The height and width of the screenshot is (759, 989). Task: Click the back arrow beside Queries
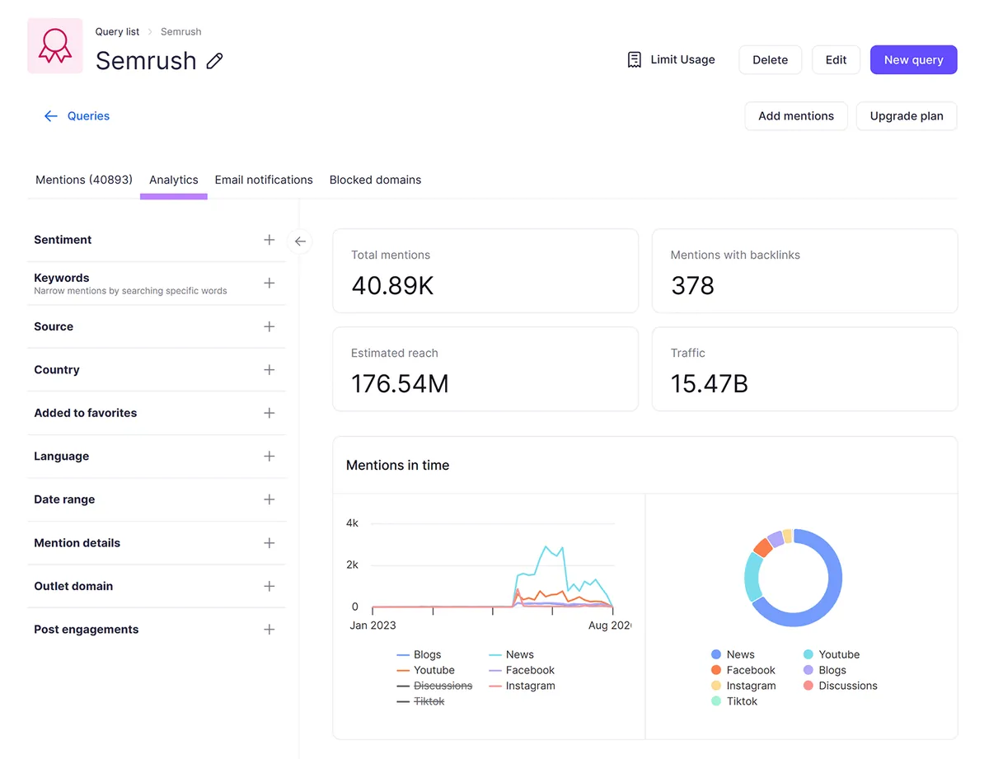51,116
